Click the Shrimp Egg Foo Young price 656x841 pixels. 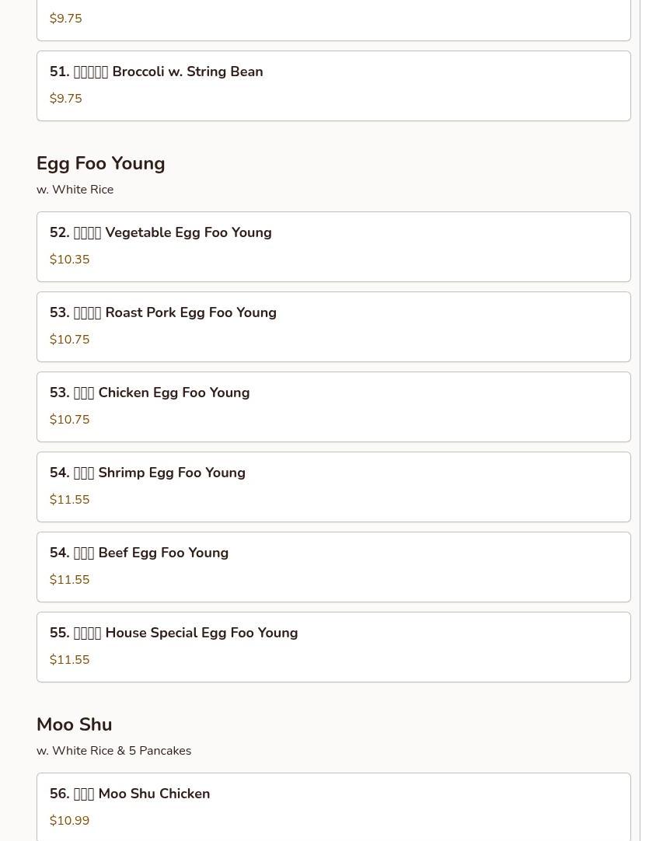click(70, 500)
